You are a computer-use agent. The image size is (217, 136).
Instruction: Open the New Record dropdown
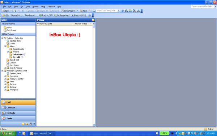tap(31, 15)
